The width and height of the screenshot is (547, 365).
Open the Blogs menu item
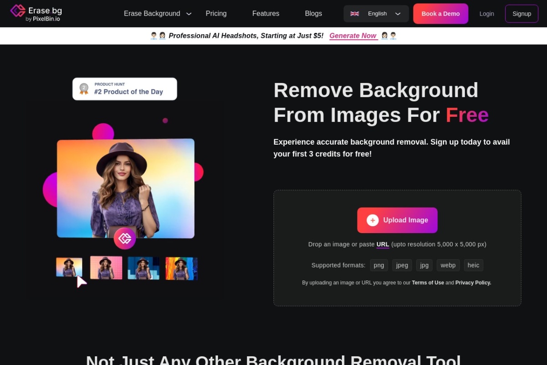pos(313,14)
